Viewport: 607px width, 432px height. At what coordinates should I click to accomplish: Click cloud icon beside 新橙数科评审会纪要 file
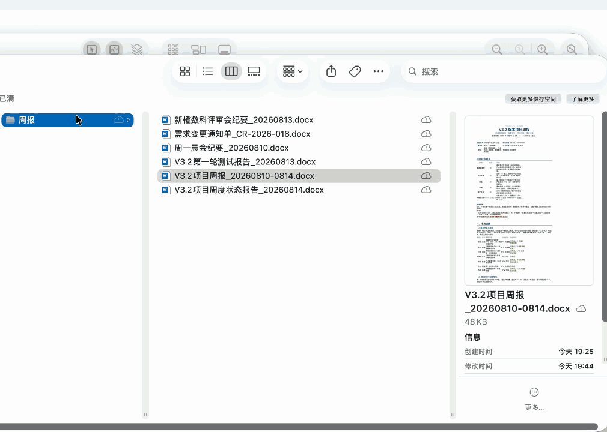[426, 120]
